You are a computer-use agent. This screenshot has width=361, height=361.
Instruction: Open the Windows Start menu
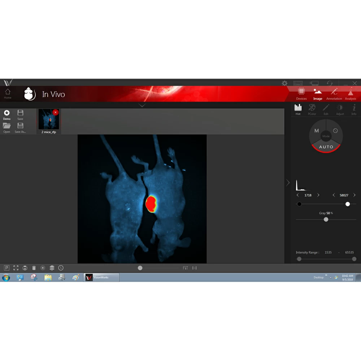[6, 277]
